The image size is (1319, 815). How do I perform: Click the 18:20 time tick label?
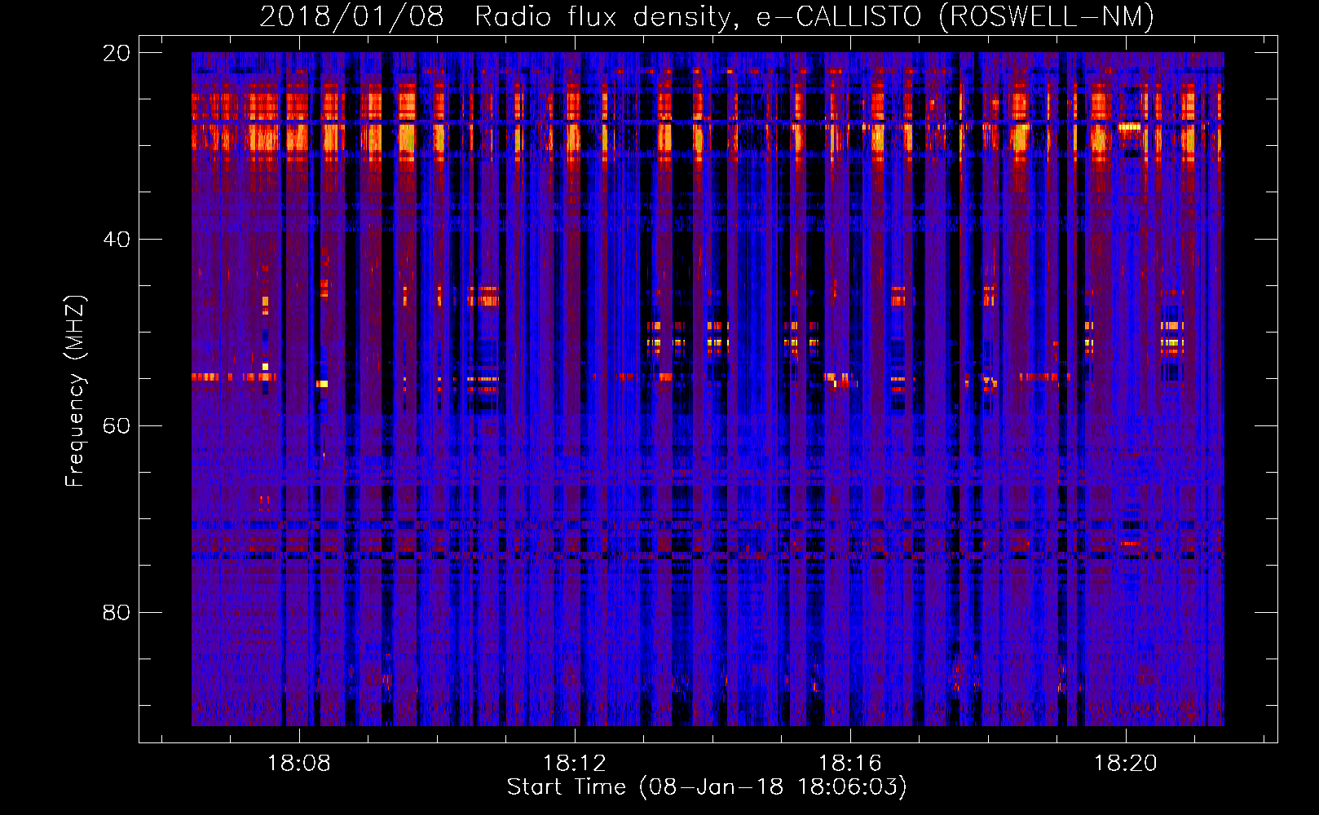[1125, 763]
